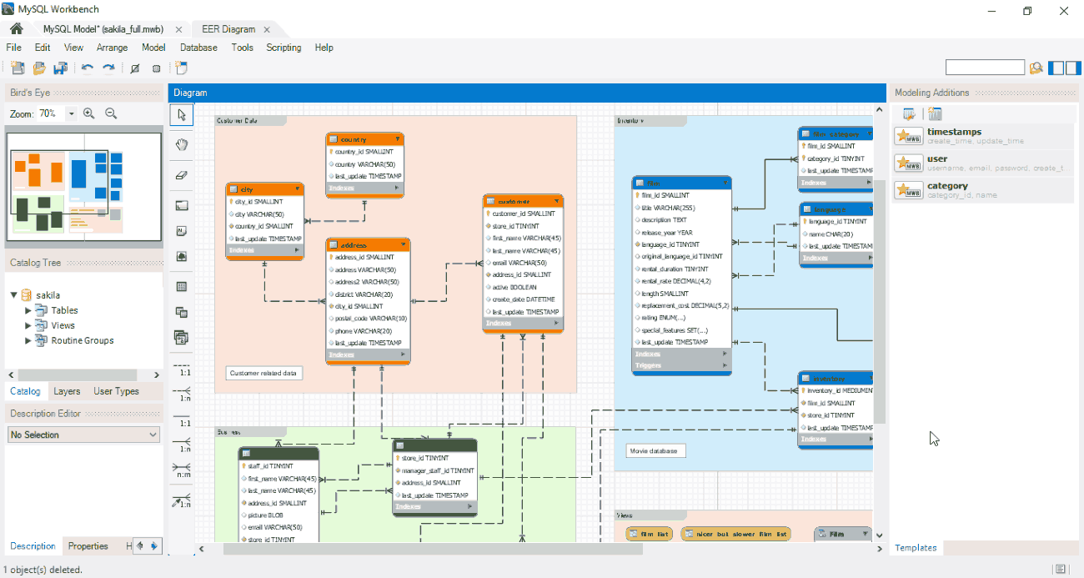Expand the Routine Groups node
Image resolution: width=1084 pixels, height=578 pixels.
coord(28,340)
